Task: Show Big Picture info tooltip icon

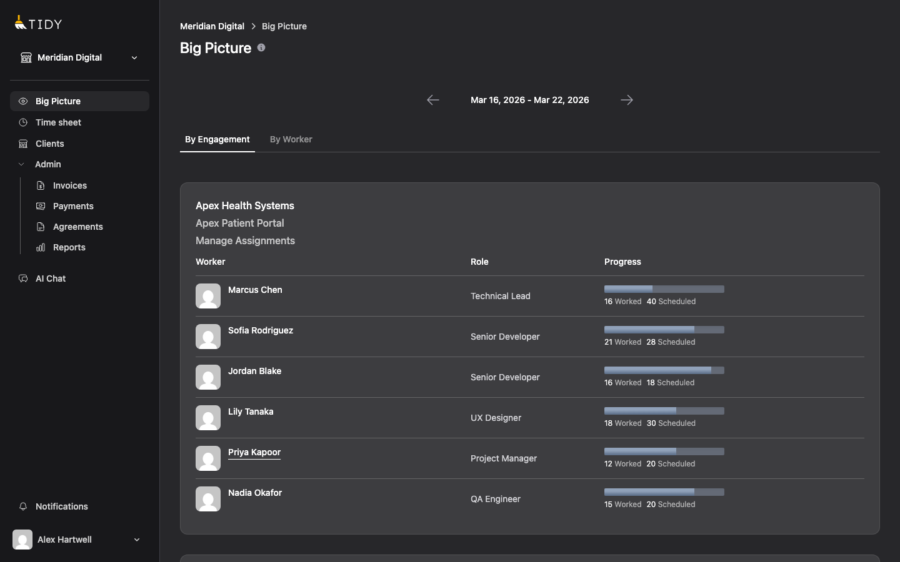Action: pos(261,47)
